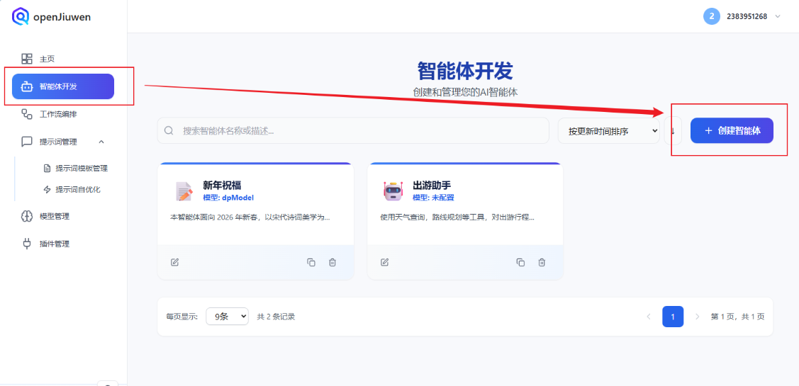Click the 新年祝福 note-and-pencil avatar icon
Viewport: 799px width, 386px height.
tap(184, 191)
